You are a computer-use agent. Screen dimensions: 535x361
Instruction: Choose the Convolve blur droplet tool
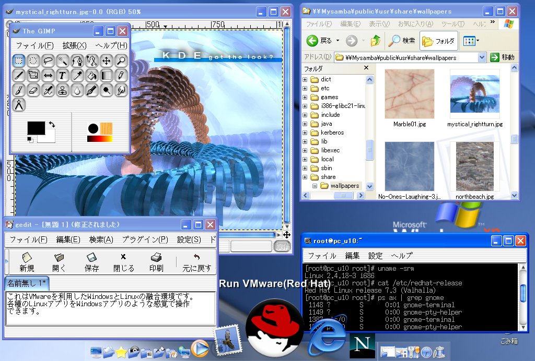pyautogui.click(x=77, y=90)
